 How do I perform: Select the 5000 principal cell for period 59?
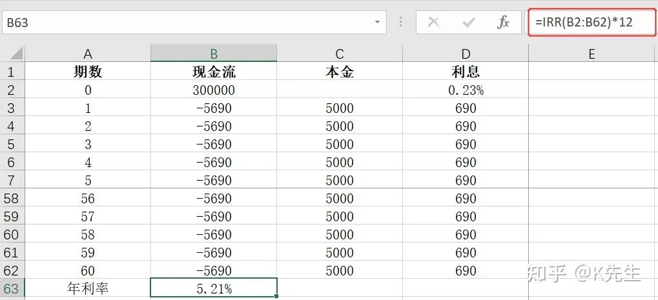click(340, 252)
